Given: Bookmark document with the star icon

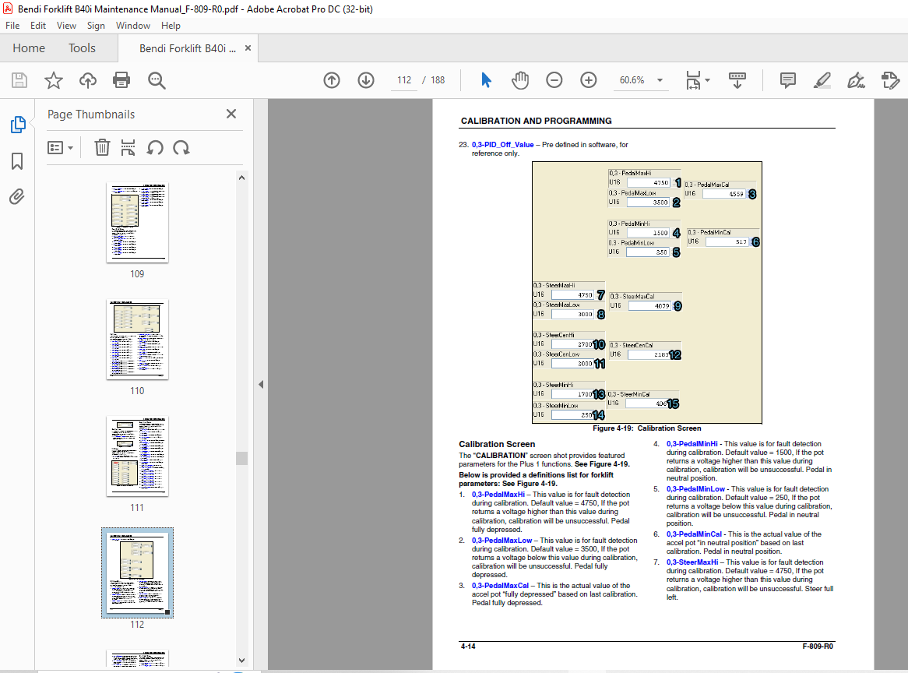Looking at the screenshot, I should point(53,80).
